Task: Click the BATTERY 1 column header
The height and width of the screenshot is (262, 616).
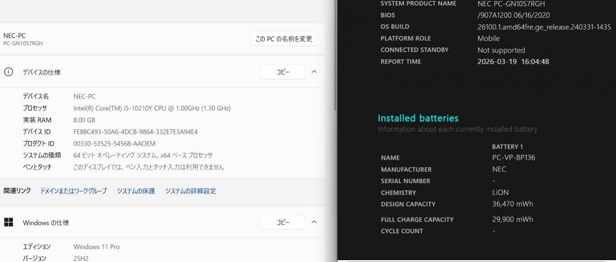Action: coord(507,146)
